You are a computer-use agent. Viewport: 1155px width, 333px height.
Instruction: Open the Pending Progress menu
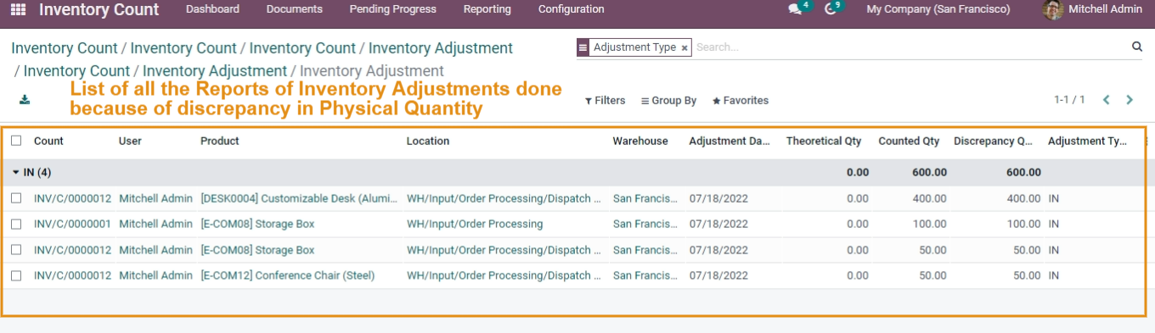392,9
